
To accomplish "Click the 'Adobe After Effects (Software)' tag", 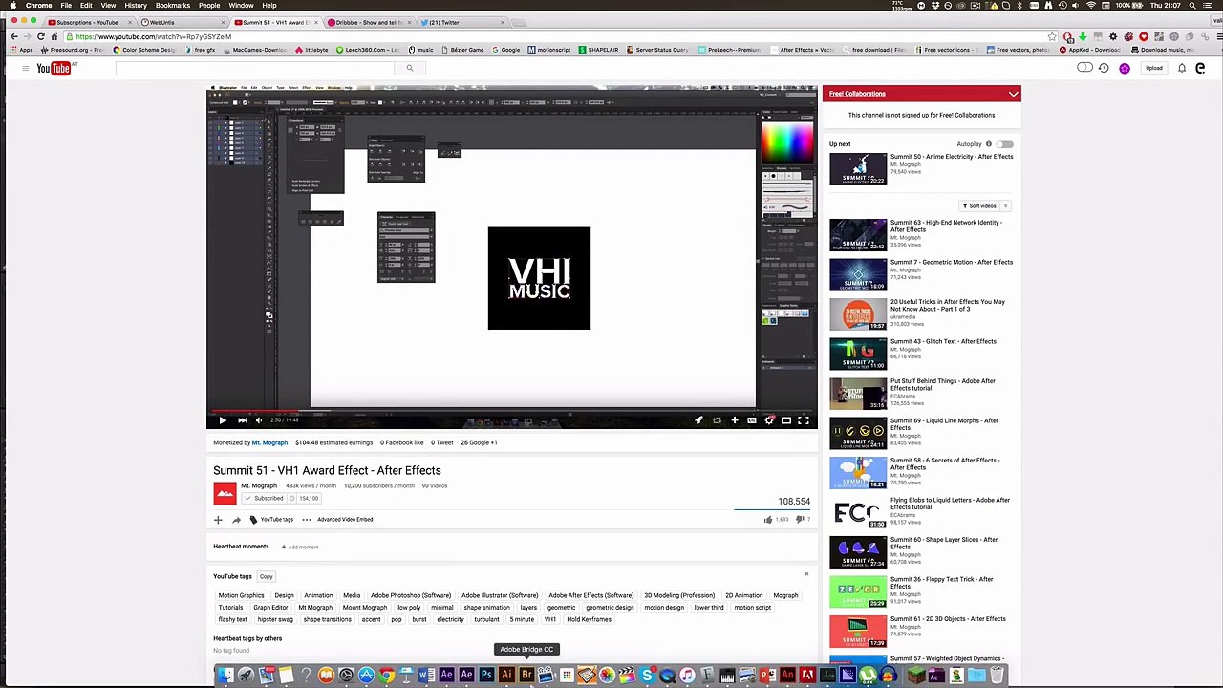I will tap(590, 595).
